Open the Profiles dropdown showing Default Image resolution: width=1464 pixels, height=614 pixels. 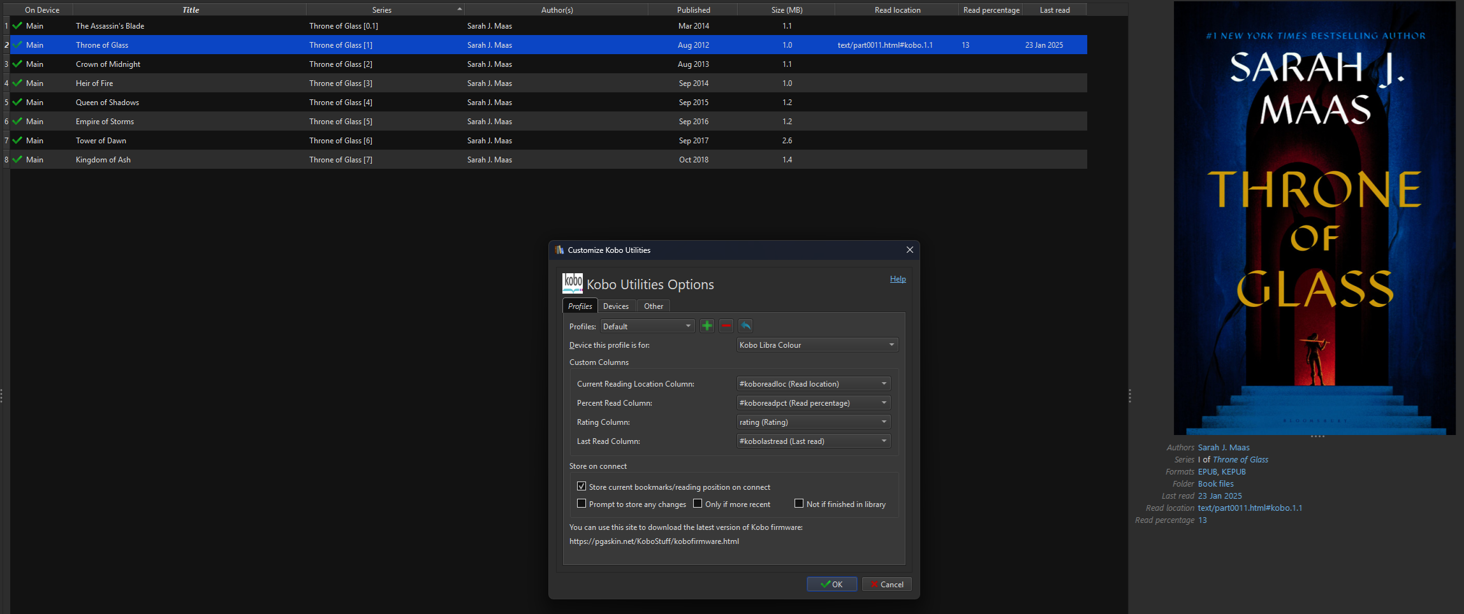pos(647,326)
